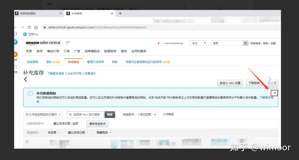Click the 按卖家 SKU 进行搜索 field
This screenshot has width=299, height=160.
coord(85,115)
